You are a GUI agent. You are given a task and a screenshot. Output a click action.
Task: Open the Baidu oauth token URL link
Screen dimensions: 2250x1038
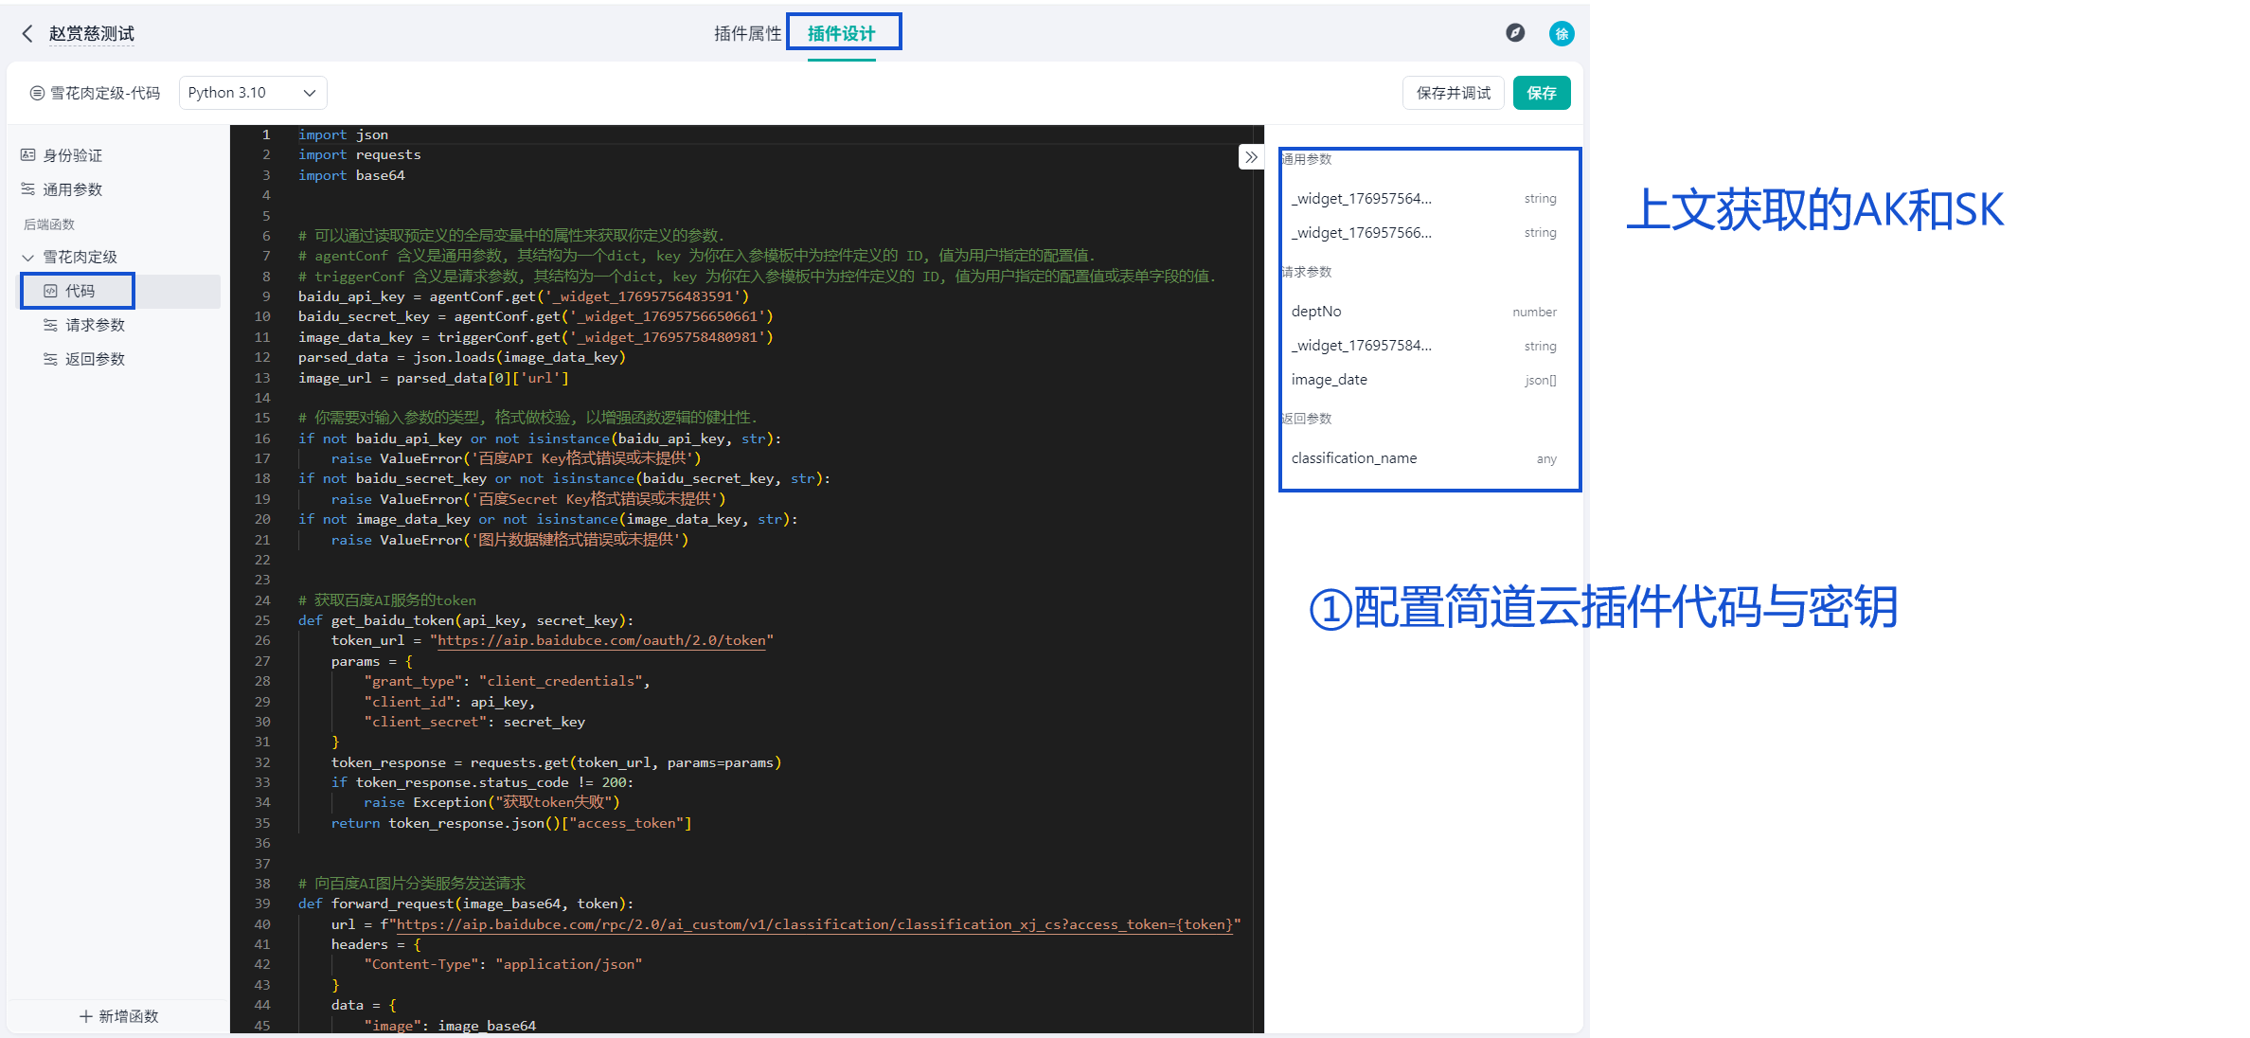click(x=601, y=641)
